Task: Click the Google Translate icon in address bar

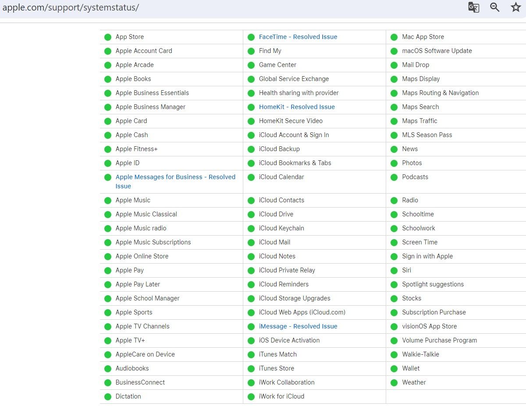Action: 473,7
